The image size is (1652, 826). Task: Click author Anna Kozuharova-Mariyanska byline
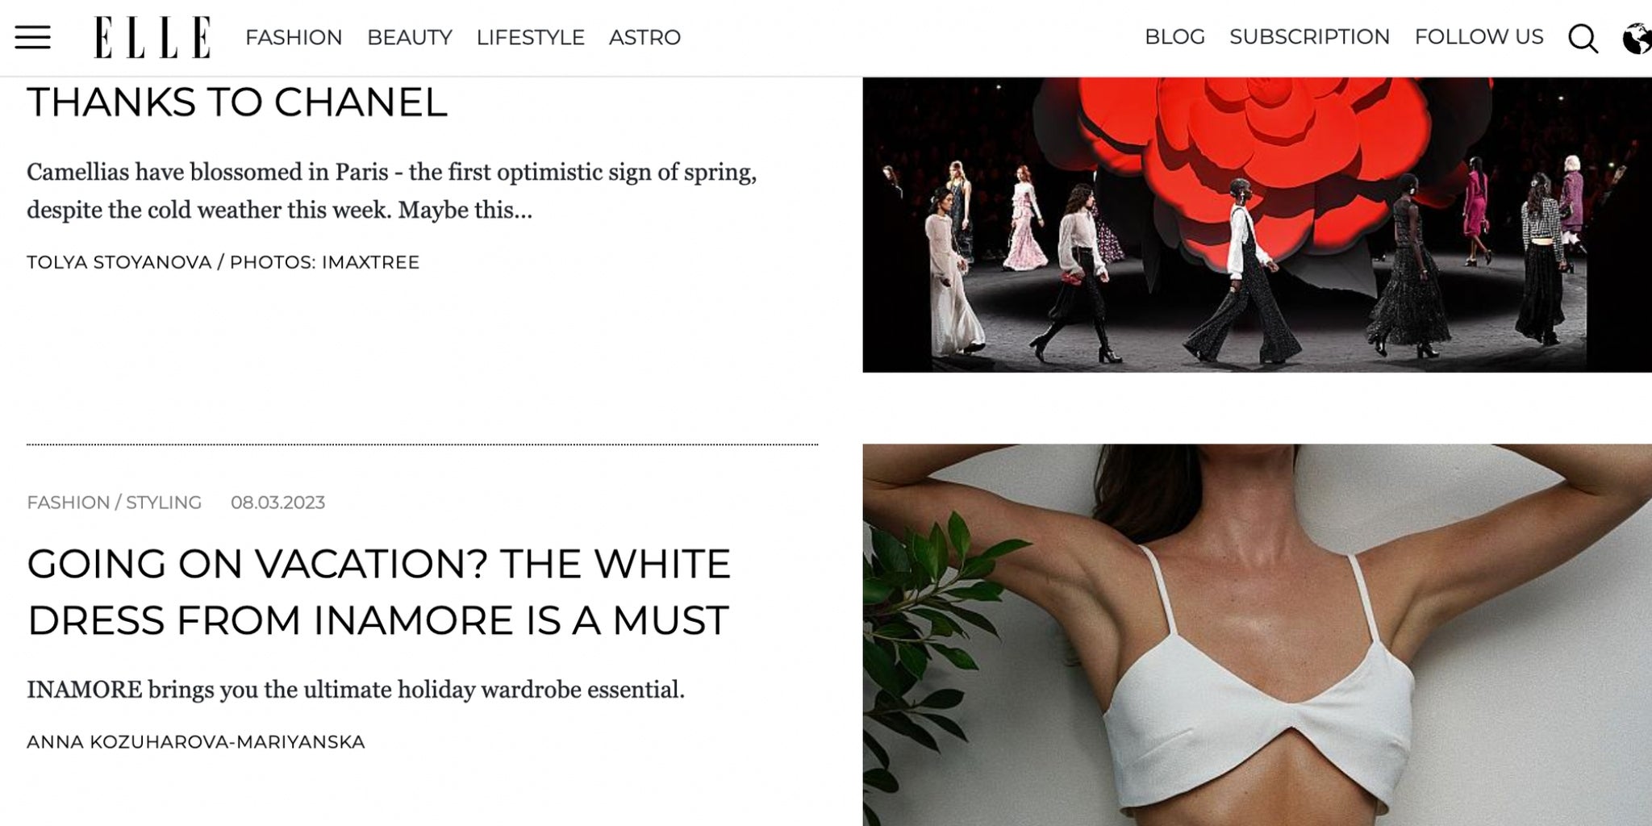pos(196,742)
